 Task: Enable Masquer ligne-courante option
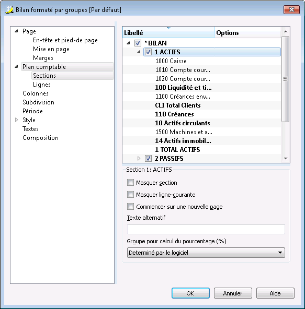tap(130, 195)
